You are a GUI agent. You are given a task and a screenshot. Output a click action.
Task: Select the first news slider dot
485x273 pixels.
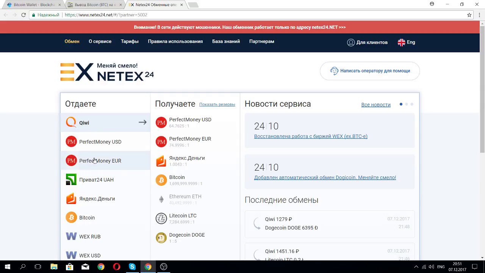[x=401, y=104]
